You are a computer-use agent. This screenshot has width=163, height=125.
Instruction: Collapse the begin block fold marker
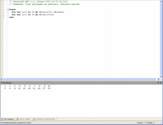click(8, 9)
